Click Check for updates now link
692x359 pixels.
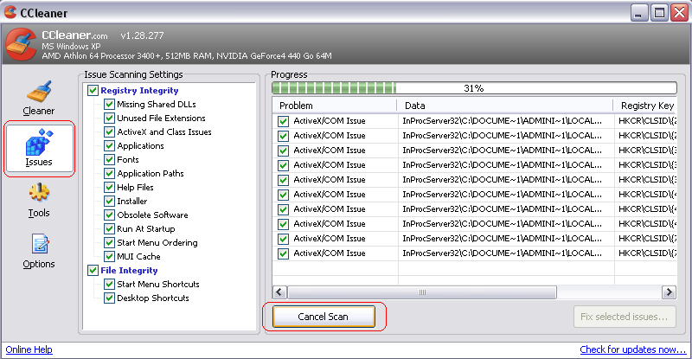pyautogui.click(x=632, y=349)
